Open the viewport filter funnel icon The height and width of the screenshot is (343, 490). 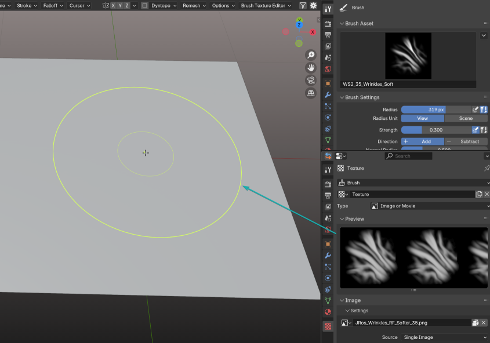303,6
